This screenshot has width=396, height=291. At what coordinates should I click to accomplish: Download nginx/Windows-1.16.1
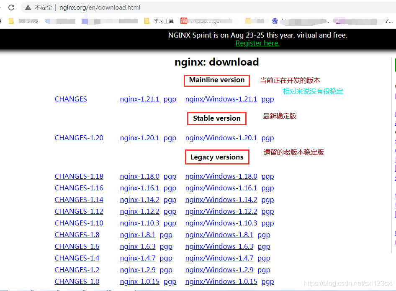(221, 188)
